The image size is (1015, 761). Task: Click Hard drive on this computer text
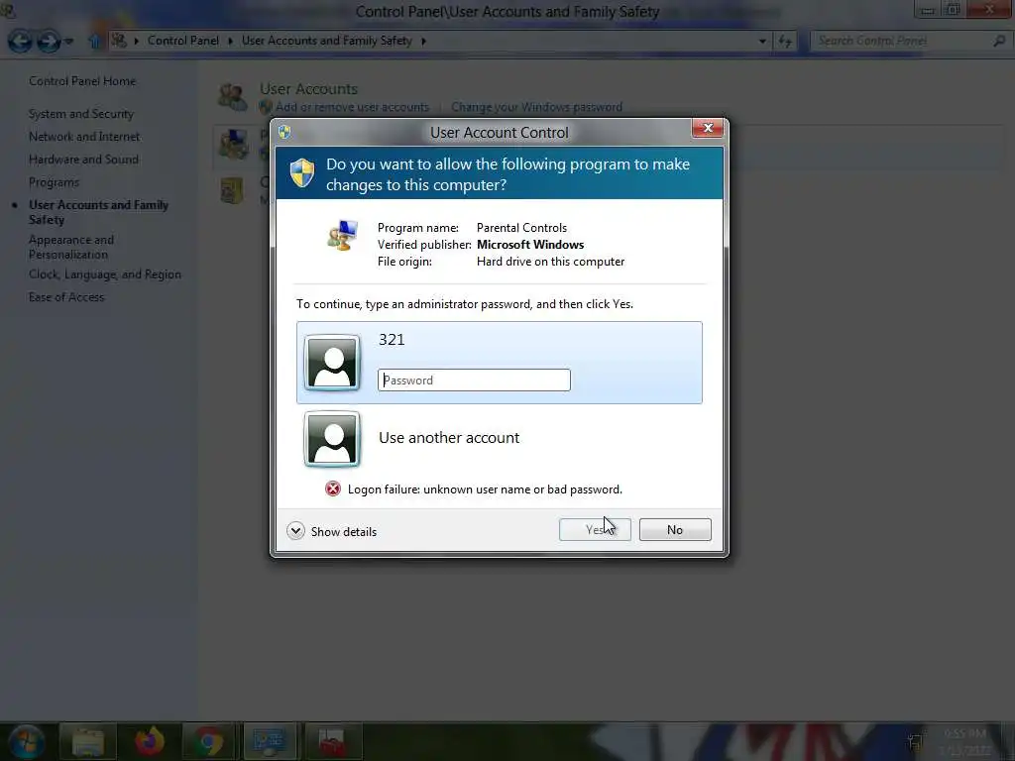click(550, 262)
